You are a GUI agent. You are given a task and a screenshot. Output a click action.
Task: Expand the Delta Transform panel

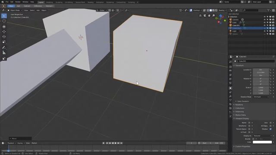click(243, 102)
